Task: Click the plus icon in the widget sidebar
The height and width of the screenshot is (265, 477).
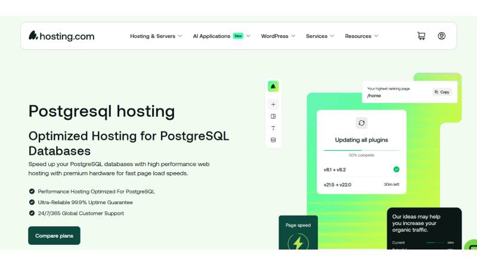Action: (273, 105)
